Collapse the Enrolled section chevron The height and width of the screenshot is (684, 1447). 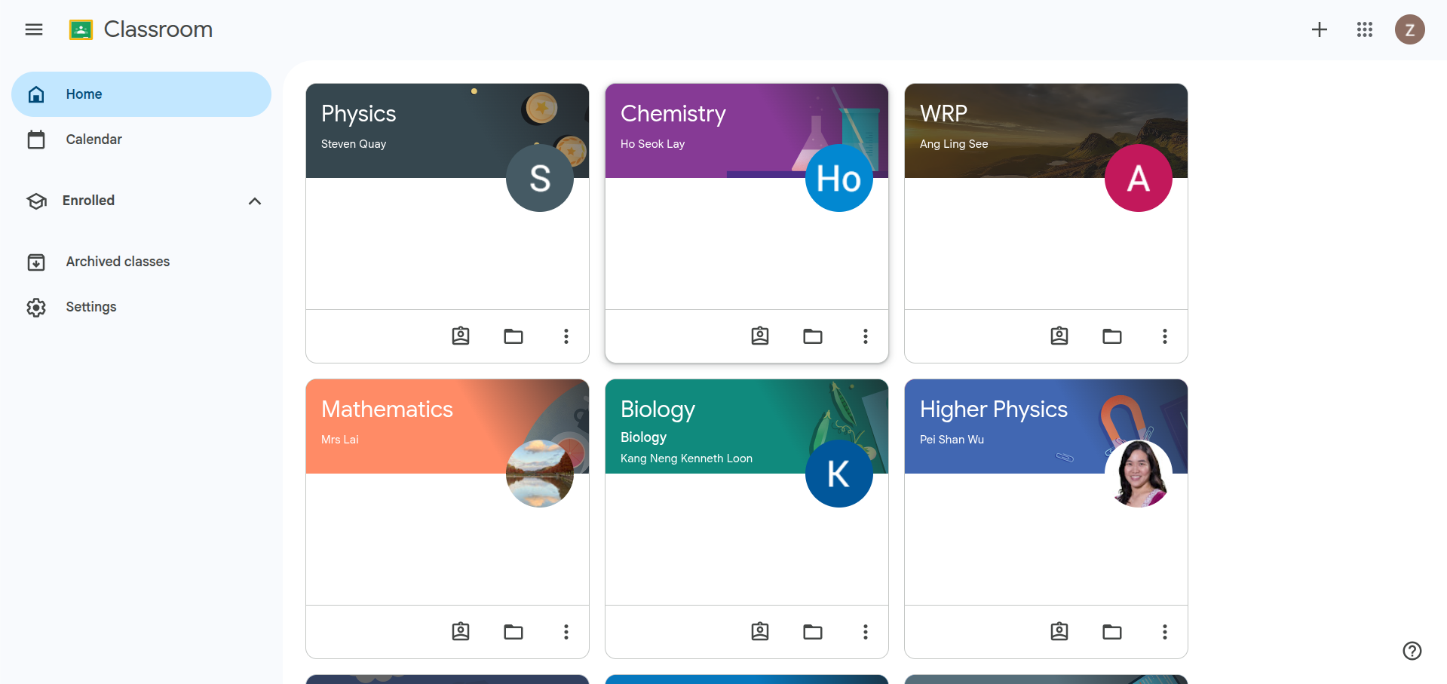click(254, 201)
